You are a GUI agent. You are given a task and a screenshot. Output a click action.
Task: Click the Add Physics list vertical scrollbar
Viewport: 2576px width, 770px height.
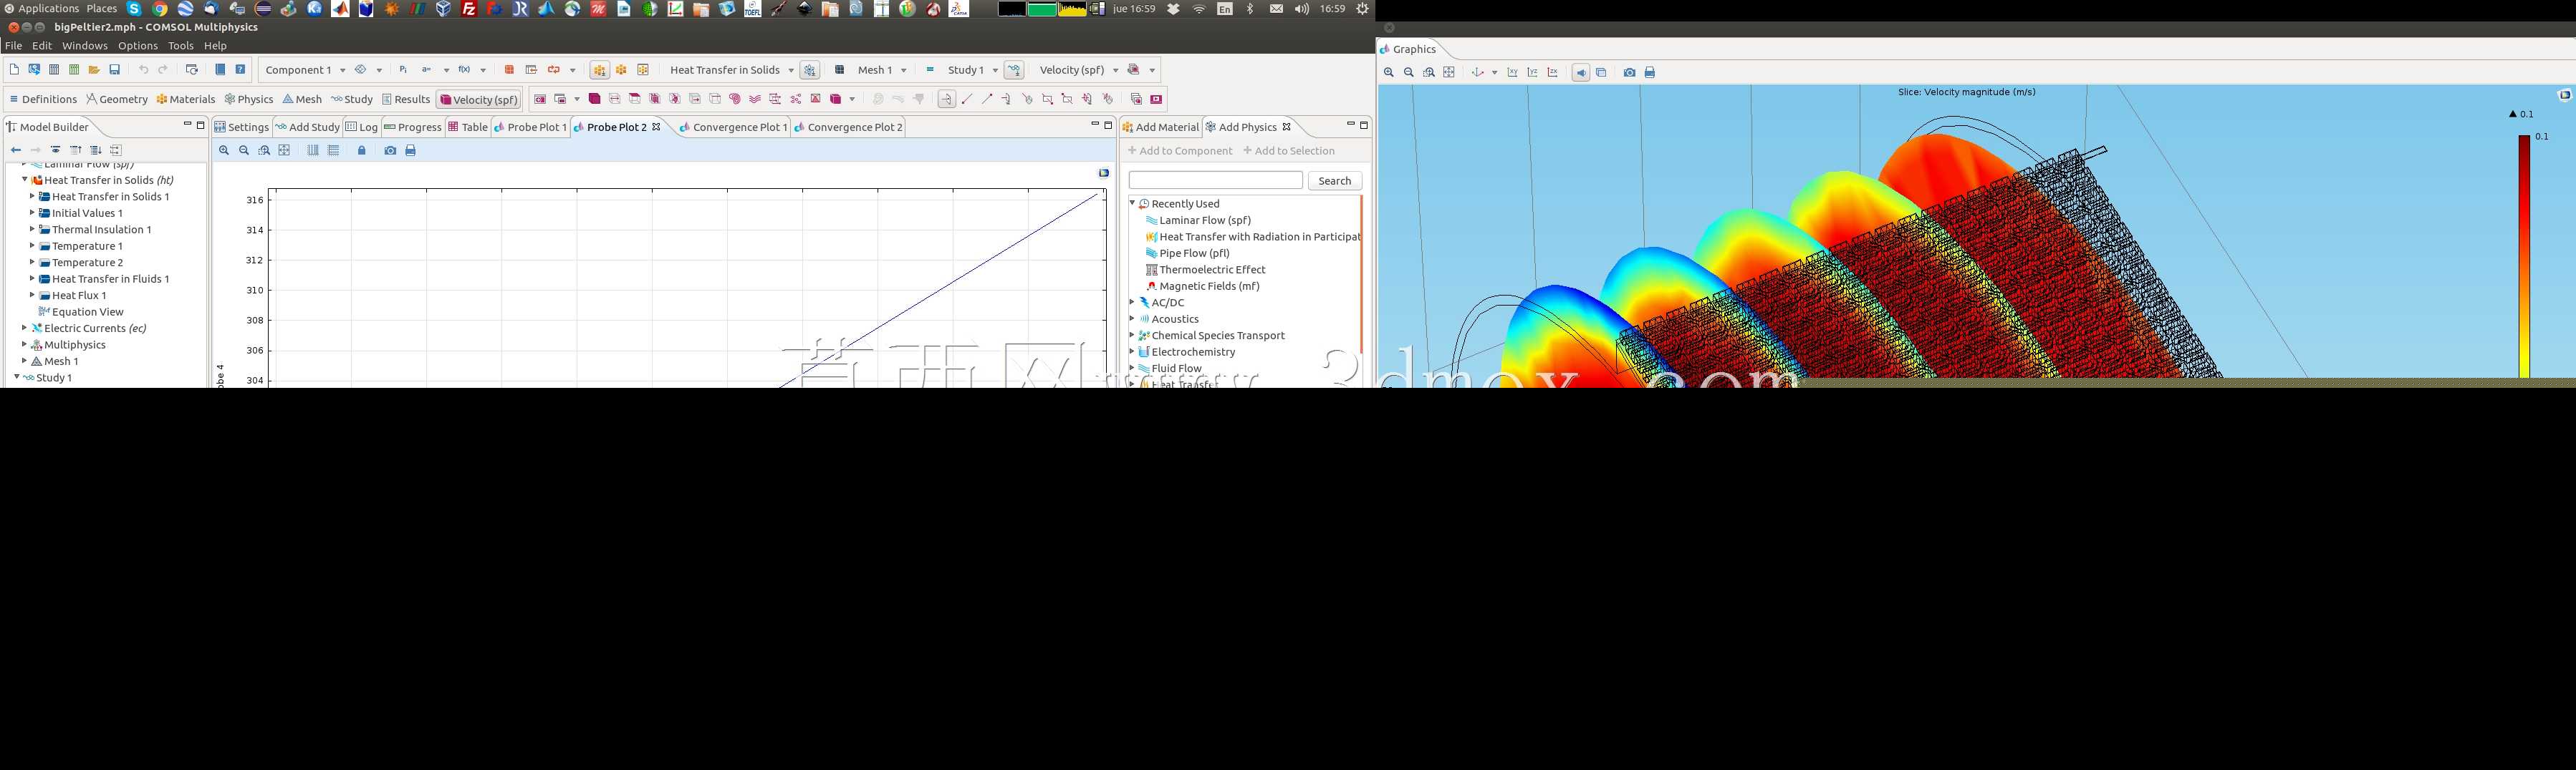coord(1362,275)
